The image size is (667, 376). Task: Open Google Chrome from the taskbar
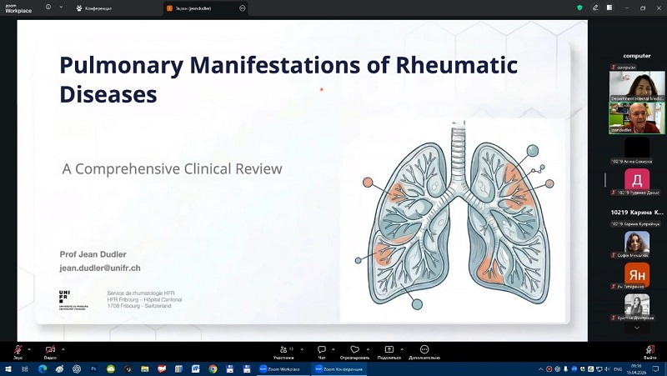[213, 368]
